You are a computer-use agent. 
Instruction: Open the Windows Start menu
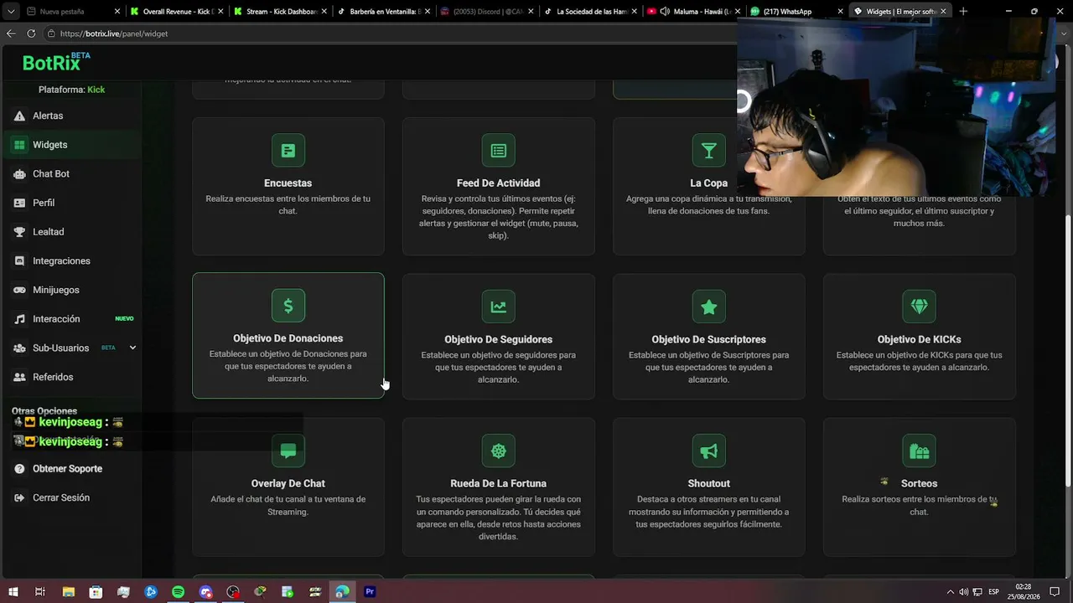pyautogui.click(x=13, y=592)
